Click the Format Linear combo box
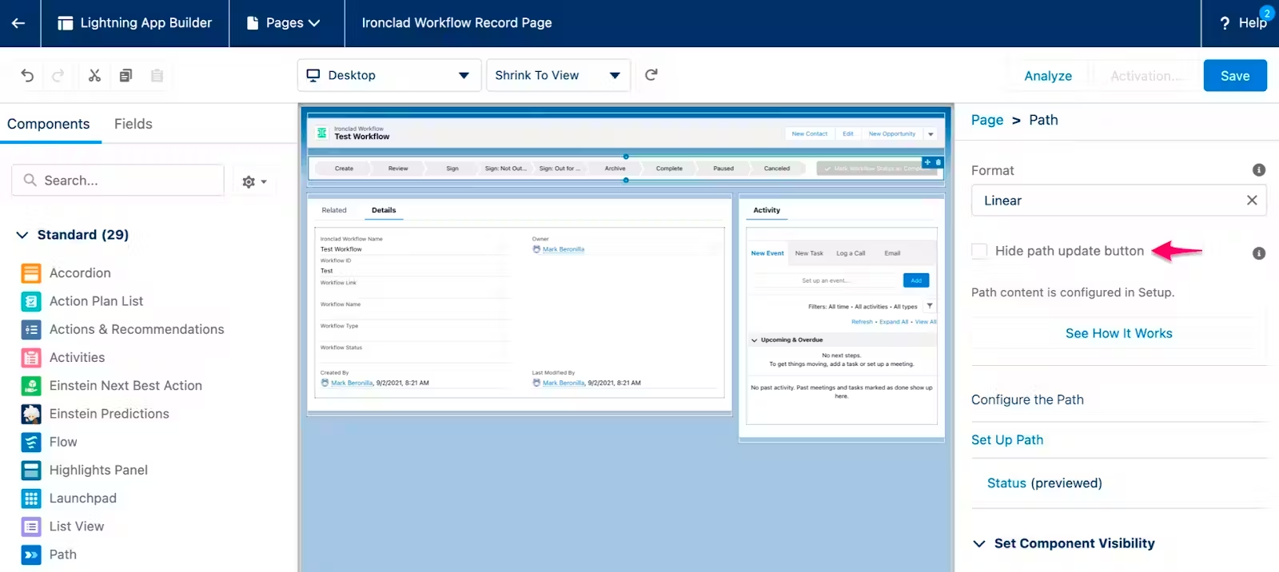 click(x=1118, y=201)
